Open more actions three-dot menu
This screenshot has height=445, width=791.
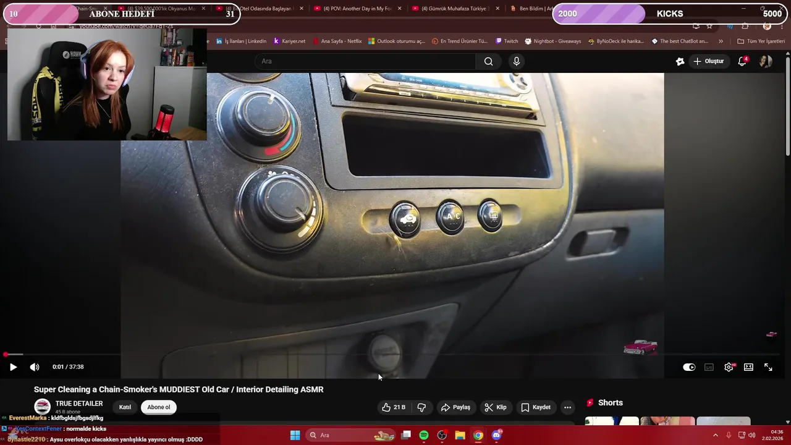567,407
